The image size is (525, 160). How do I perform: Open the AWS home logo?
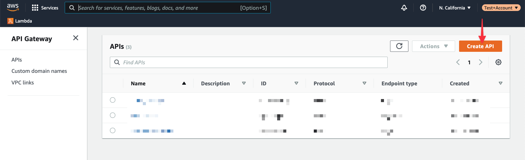pyautogui.click(x=13, y=7)
